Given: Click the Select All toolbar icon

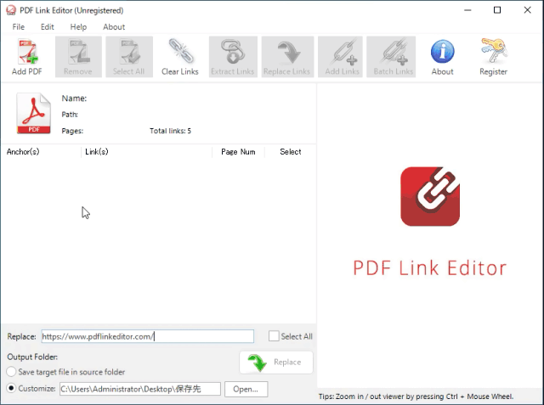Looking at the screenshot, I should click(129, 57).
